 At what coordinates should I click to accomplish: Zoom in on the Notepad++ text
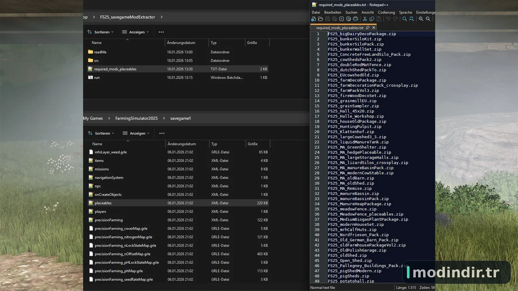point(421,19)
